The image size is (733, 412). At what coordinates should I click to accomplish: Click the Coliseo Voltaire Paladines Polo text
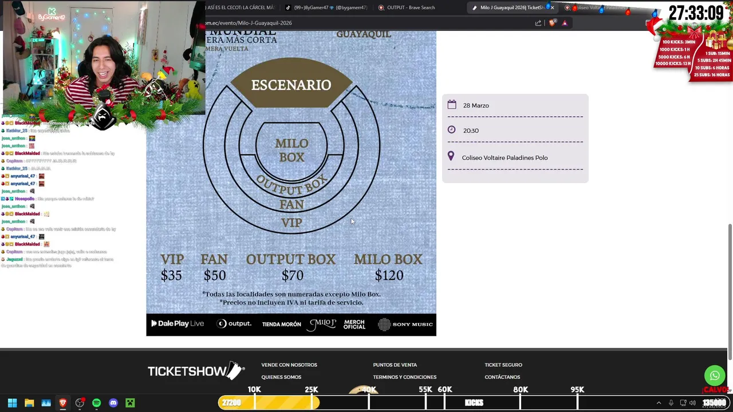coord(505,157)
